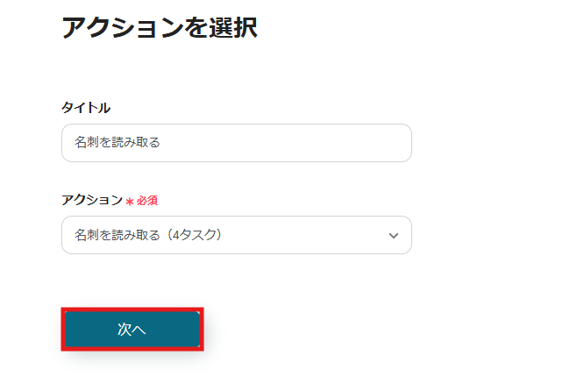The height and width of the screenshot is (377, 577).
Task: Focus the タイトル input field
Action: (236, 142)
